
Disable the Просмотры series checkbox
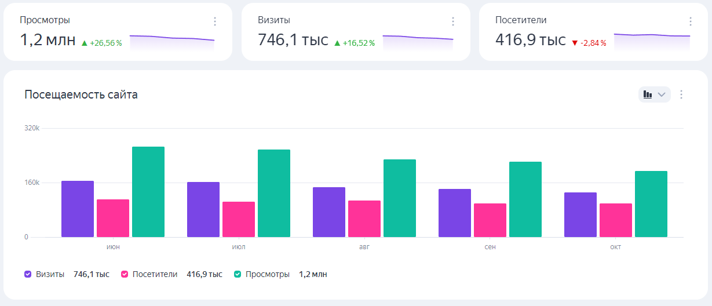point(238,274)
